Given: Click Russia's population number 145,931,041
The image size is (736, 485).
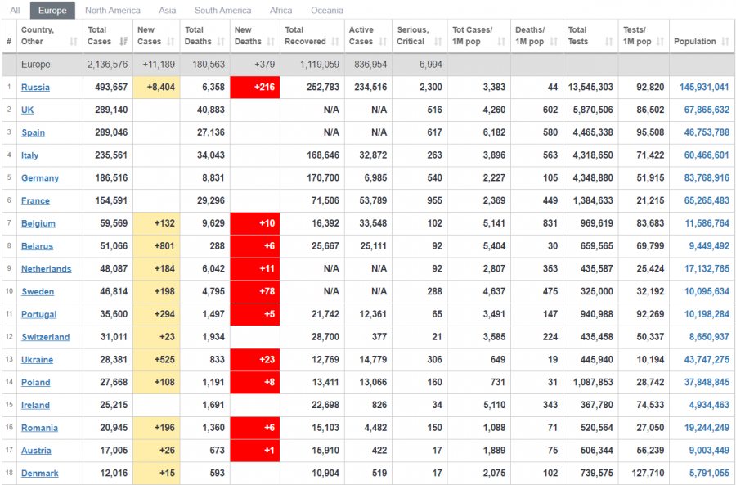Looking at the screenshot, I should coord(704,88).
